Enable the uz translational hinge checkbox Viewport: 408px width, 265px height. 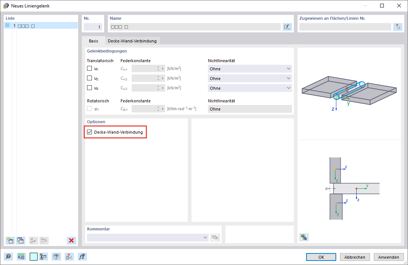(x=90, y=88)
